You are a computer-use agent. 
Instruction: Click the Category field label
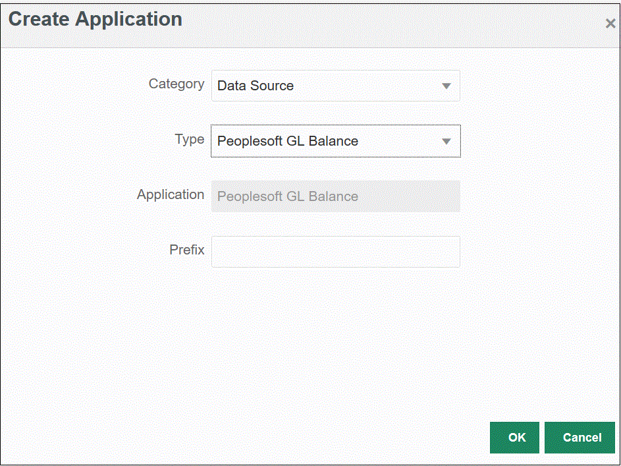tap(176, 84)
